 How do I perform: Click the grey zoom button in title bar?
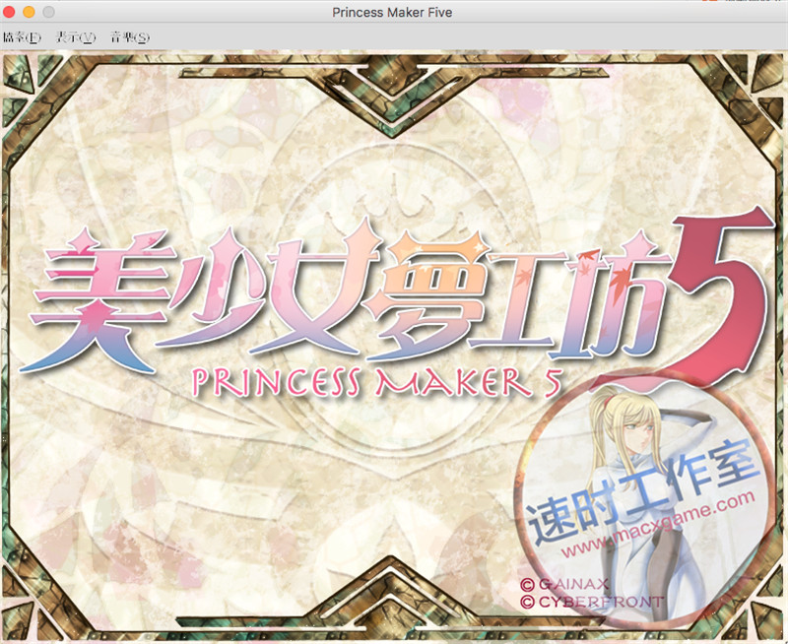coord(48,12)
